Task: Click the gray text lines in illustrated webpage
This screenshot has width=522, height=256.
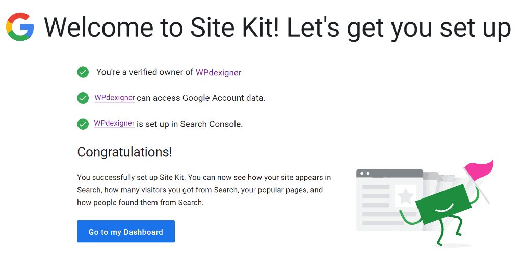Action: click(375, 196)
